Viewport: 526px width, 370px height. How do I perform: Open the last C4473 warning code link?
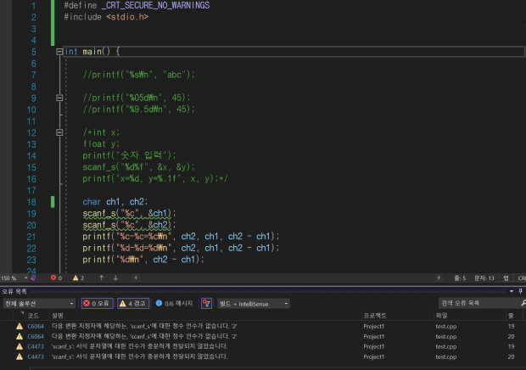coord(35,356)
